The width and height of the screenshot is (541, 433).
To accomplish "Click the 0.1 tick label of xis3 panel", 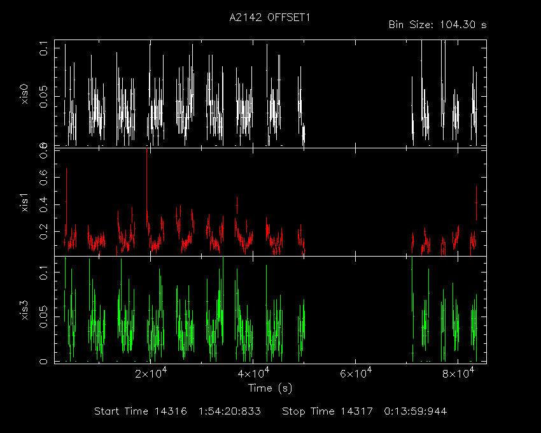I will point(43,273).
